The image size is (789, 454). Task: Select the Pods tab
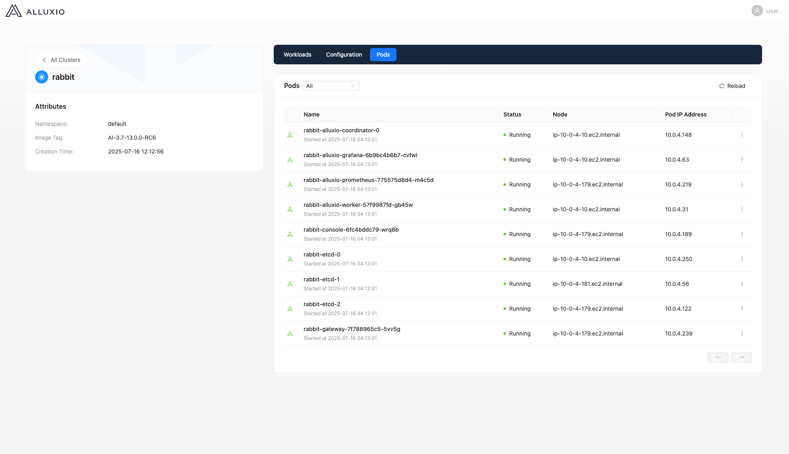383,55
